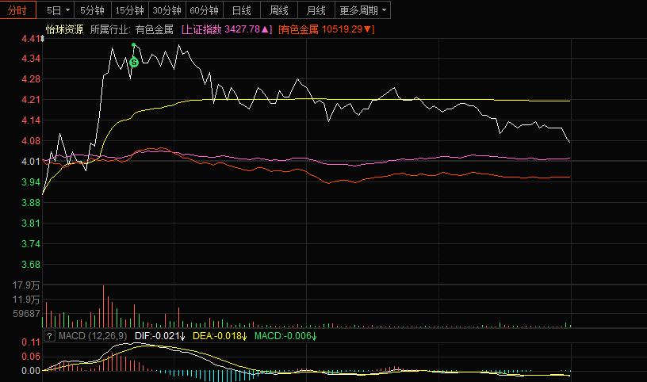This screenshot has height=382, width=647.
Task: Click the 所属行业: 有色金属 industry label
Action: click(132, 29)
